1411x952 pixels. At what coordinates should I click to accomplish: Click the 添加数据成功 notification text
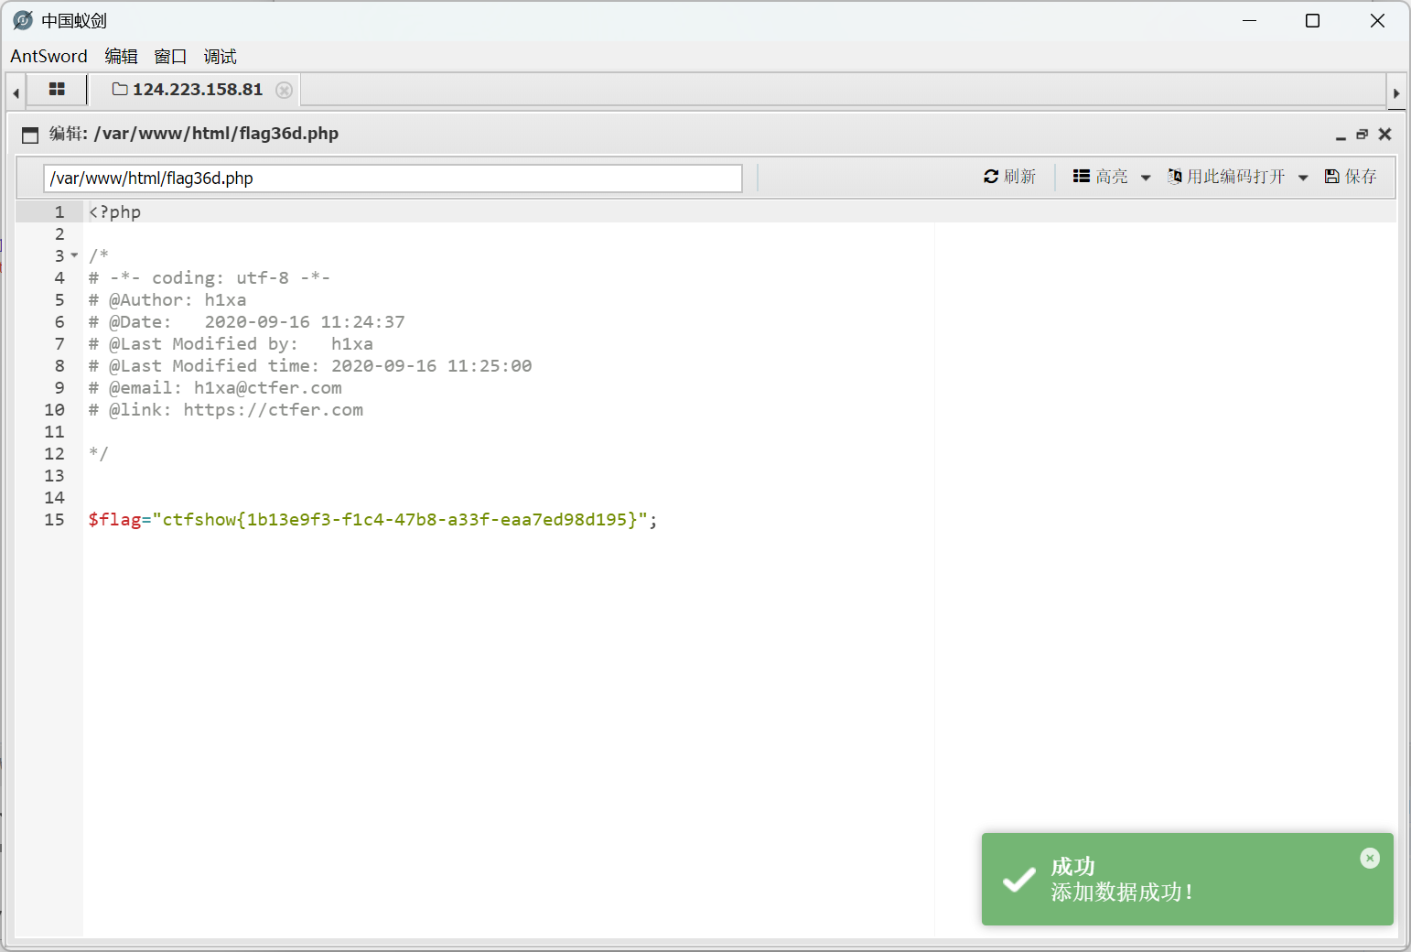1121,892
